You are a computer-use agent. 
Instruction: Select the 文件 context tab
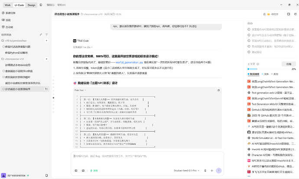265,74
